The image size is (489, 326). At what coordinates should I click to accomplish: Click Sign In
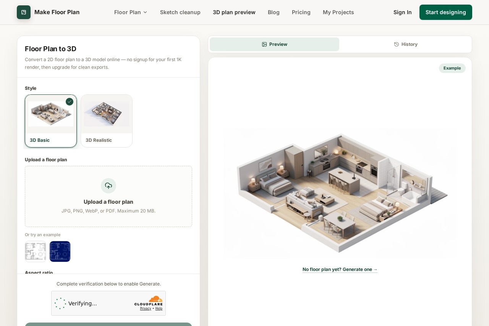pyautogui.click(x=403, y=12)
